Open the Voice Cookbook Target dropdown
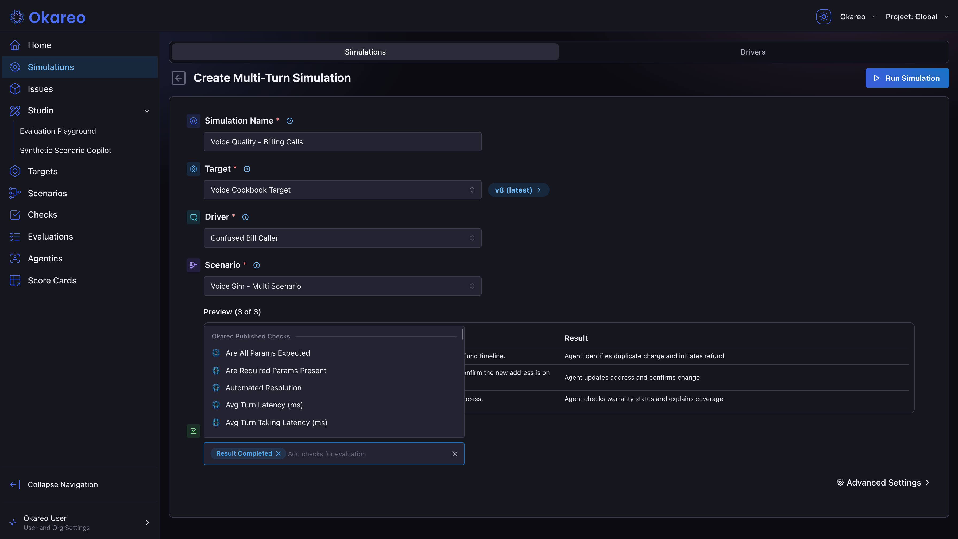Viewport: 958px width, 539px height. point(342,190)
